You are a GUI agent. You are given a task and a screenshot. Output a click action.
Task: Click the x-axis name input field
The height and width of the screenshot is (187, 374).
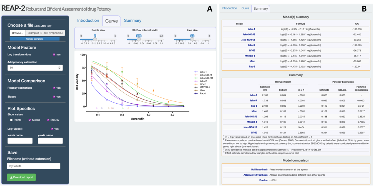[20, 141]
